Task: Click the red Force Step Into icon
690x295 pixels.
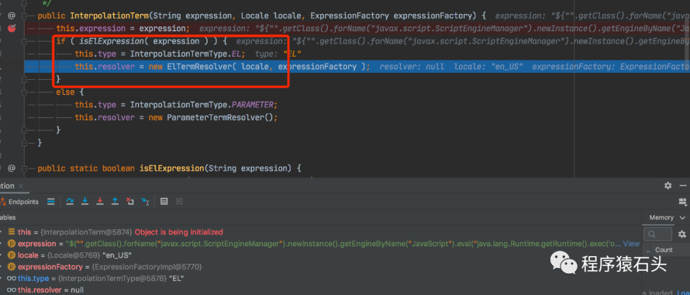Action: tap(100, 201)
